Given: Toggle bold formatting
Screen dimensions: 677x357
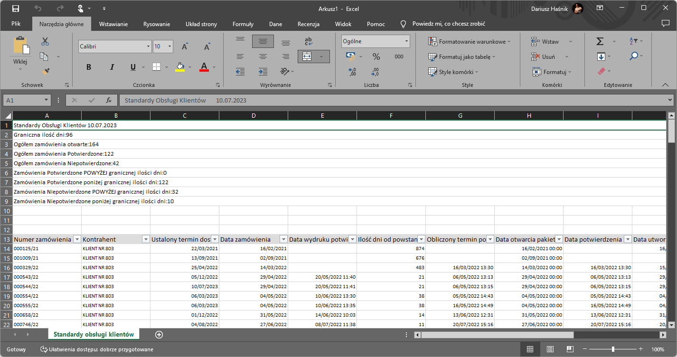Looking at the screenshot, I should pos(89,67).
